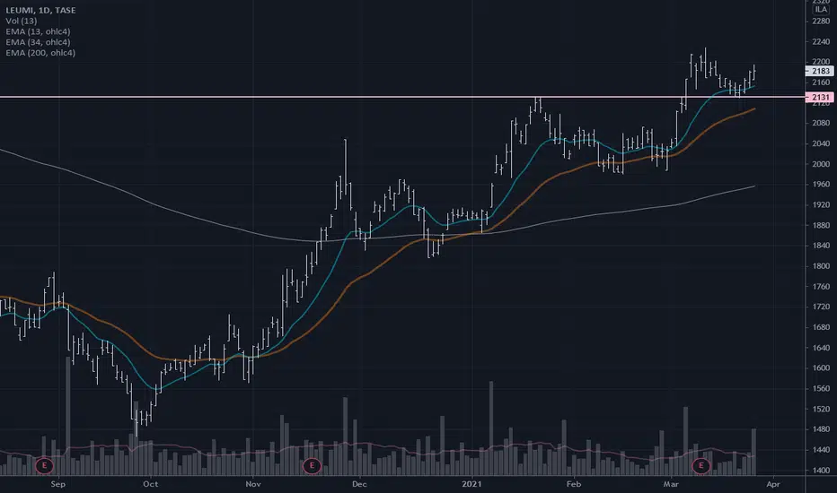This screenshot has width=837, height=493.
Task: Click the 2183 last price label
Action: click(820, 71)
